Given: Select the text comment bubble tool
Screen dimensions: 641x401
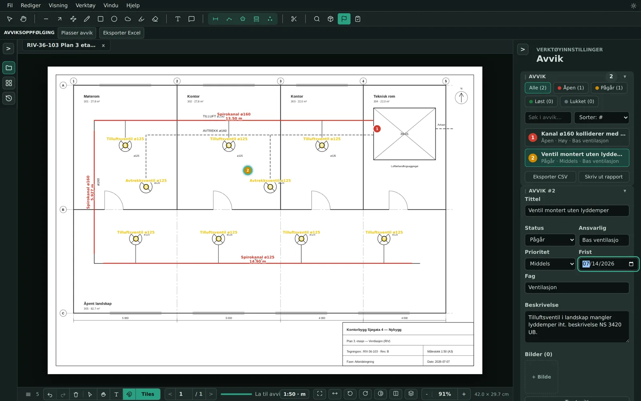Looking at the screenshot, I should click(191, 19).
